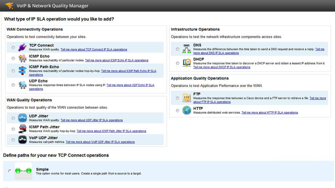Click the ICMP Echo icon
The width and height of the screenshot is (335, 188).
(x=22, y=58)
